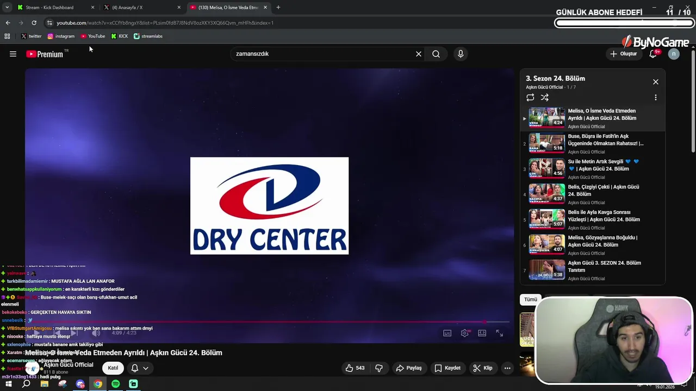
Task: Click the Oluştur create button
Action: tap(623, 54)
